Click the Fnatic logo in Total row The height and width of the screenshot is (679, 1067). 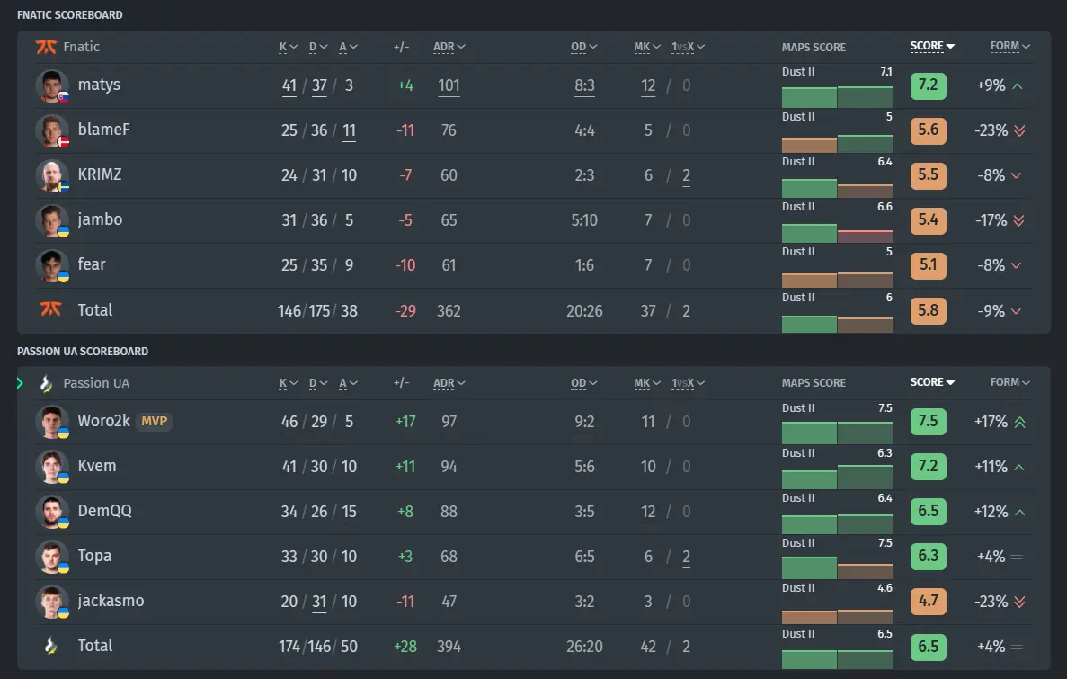coord(50,310)
